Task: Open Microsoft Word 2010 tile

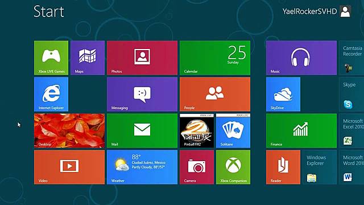Action: (x=351, y=167)
